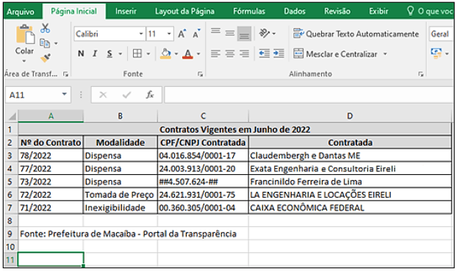Open the Arquivo tab
Image resolution: width=460 pixels, height=272 pixels.
point(21,12)
